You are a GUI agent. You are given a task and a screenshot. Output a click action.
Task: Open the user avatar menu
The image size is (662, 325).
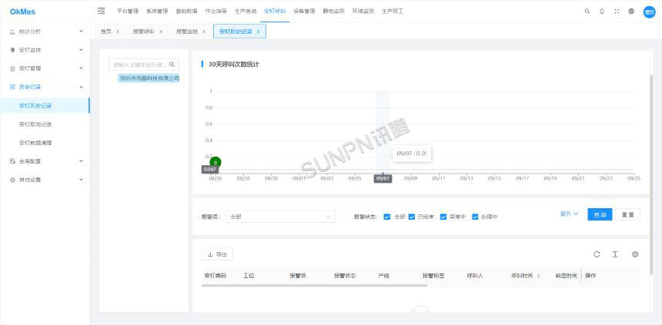click(x=649, y=12)
